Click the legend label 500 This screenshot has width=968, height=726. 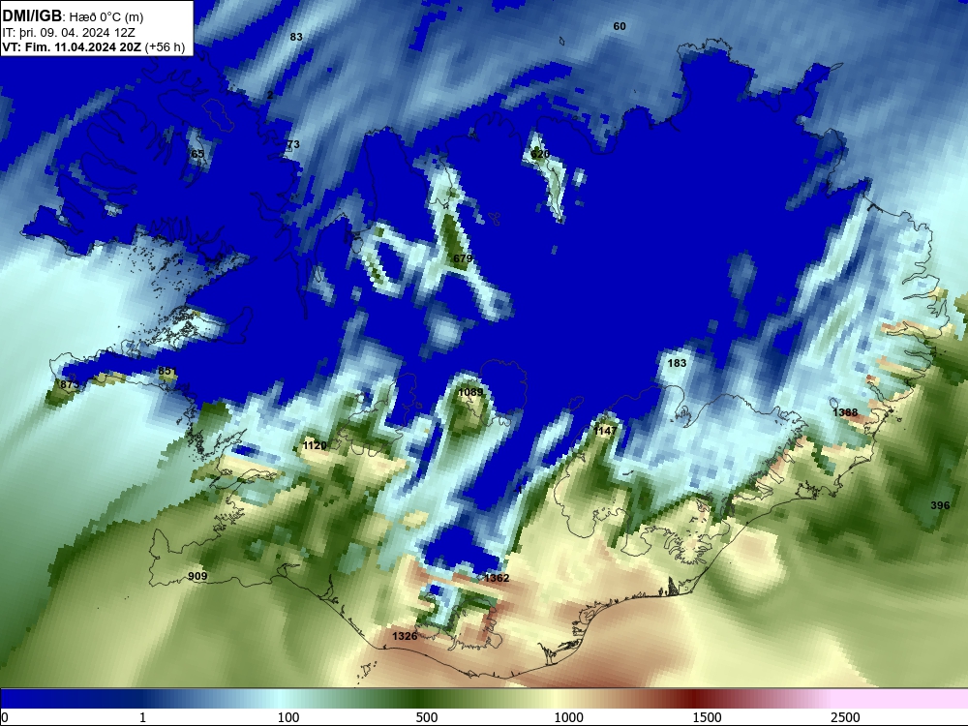427,717
